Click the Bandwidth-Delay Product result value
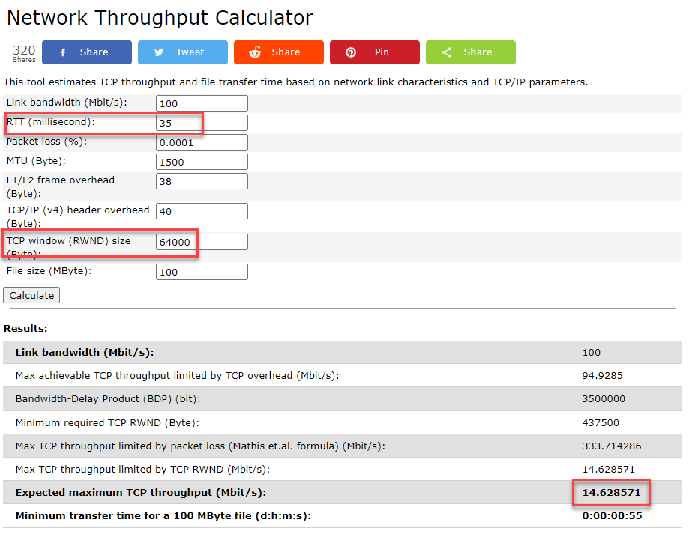 [603, 399]
